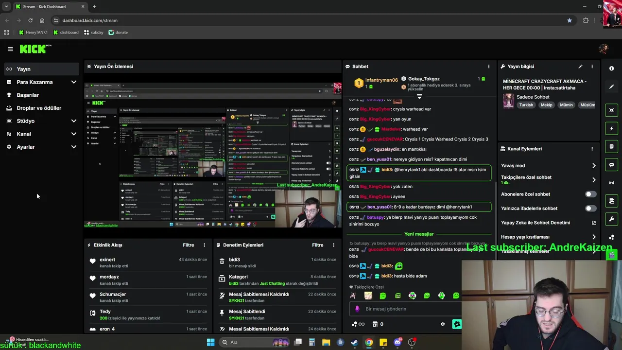Open Etkinlik Akışı three-dot menu
The height and width of the screenshot is (350, 622).
pos(204,245)
